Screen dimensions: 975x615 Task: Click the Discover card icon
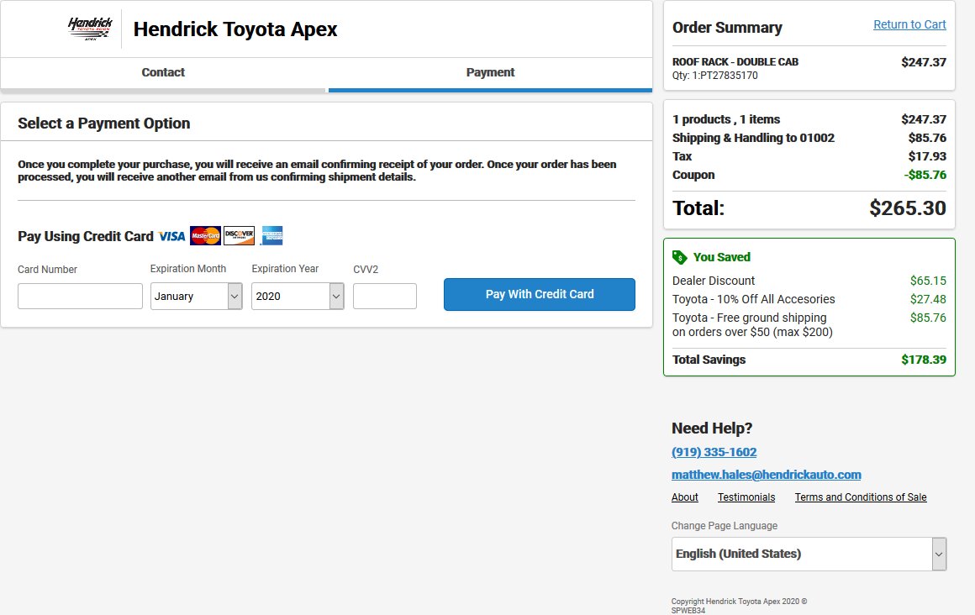point(240,235)
